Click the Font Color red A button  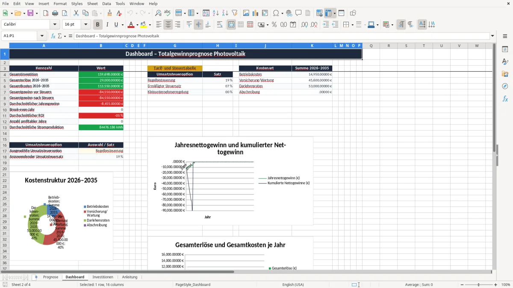click(131, 25)
